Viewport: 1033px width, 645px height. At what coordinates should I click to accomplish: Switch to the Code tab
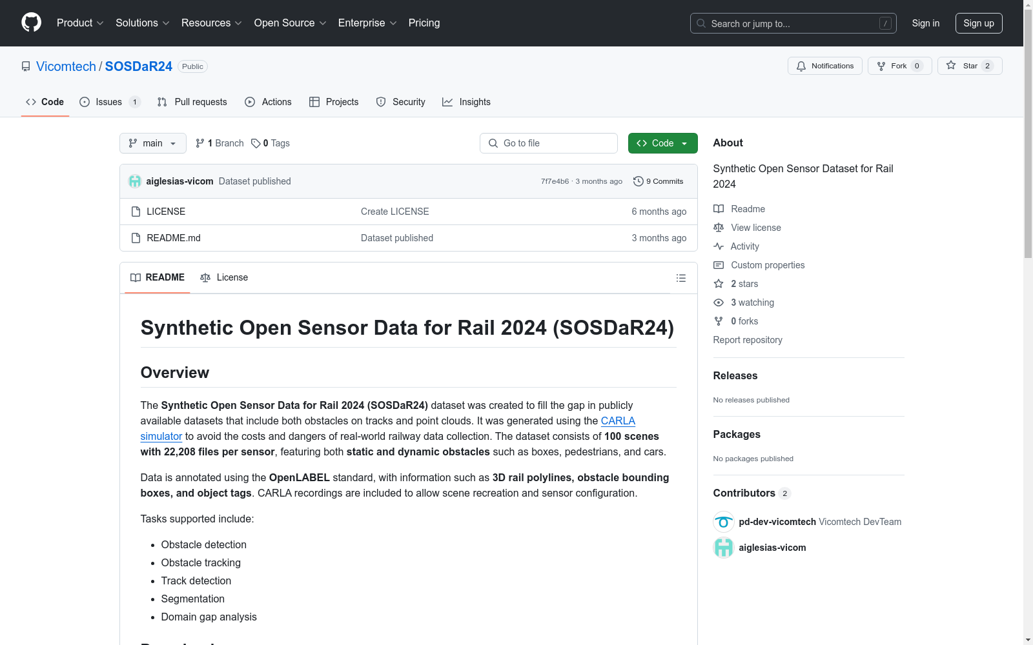pyautogui.click(x=45, y=102)
